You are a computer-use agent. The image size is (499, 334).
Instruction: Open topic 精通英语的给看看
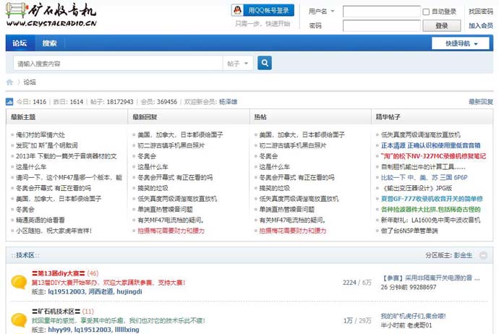(x=40, y=220)
